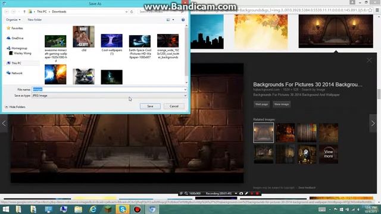Open File Explorer folder on taskbar
The width and height of the screenshot is (381, 214).
(x=78, y=209)
